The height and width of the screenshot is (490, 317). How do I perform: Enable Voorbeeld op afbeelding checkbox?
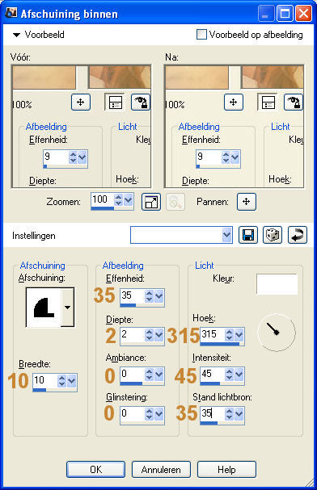coord(201,35)
